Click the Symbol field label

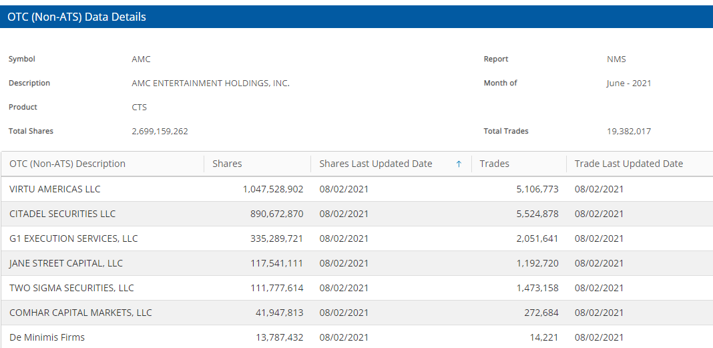point(22,59)
